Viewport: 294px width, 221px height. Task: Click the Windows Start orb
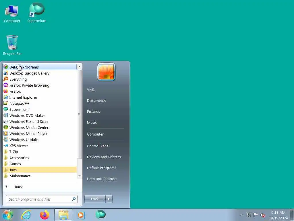tap(8, 215)
